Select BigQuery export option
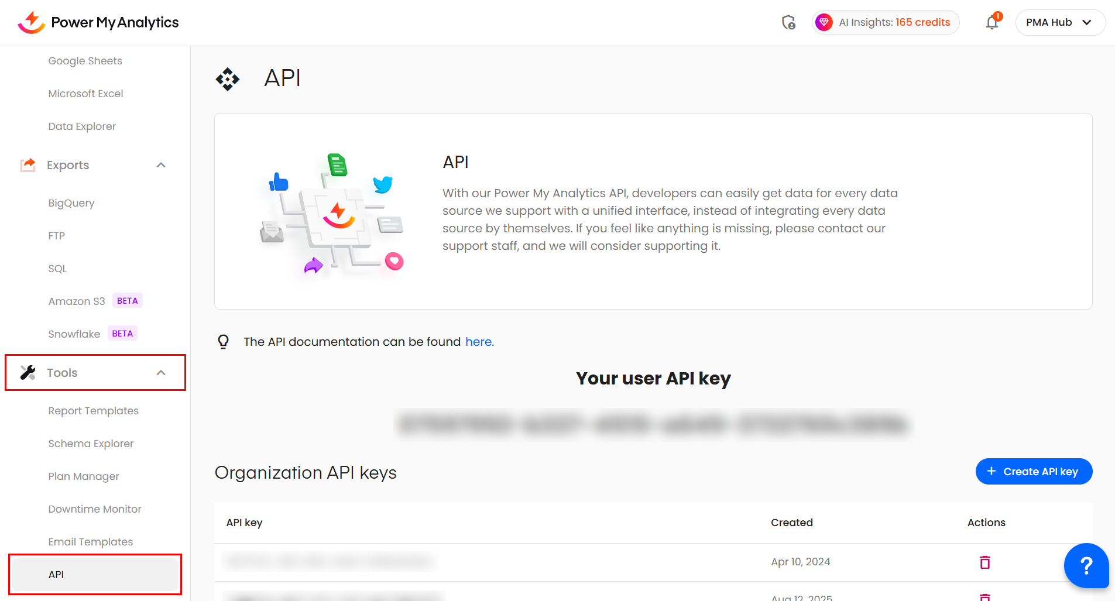 pos(71,203)
